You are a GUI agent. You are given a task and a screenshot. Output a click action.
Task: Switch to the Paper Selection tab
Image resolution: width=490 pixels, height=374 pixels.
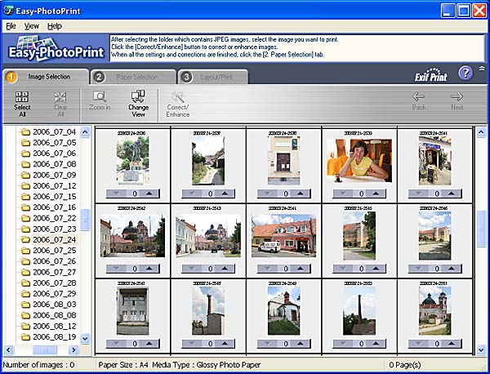pyautogui.click(x=134, y=77)
